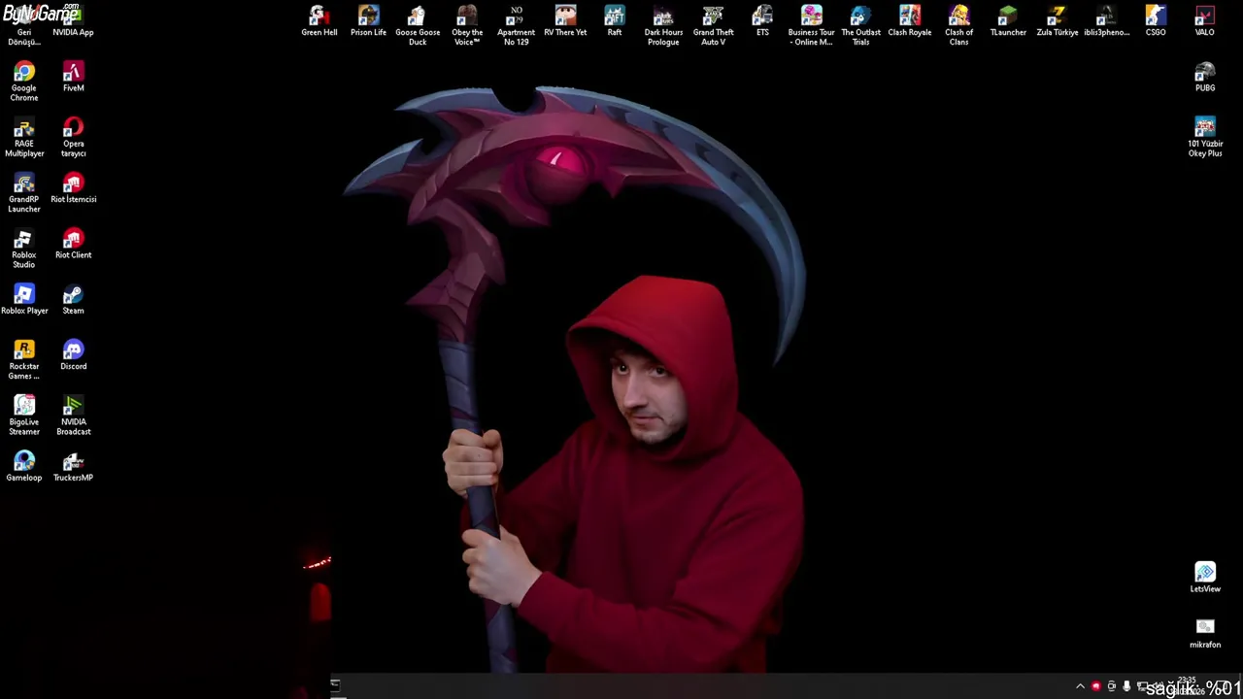Click the microphone tray icon
This screenshot has height=699, width=1243.
point(1126,686)
